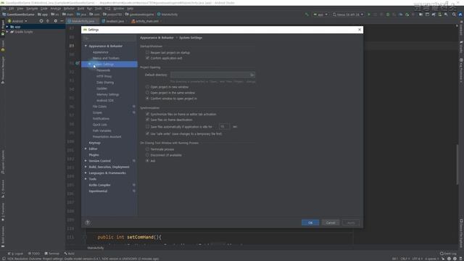Image resolution: width=464 pixels, height=261 pixels.
Task: Click the Settings search field
Action: [x=109, y=38]
